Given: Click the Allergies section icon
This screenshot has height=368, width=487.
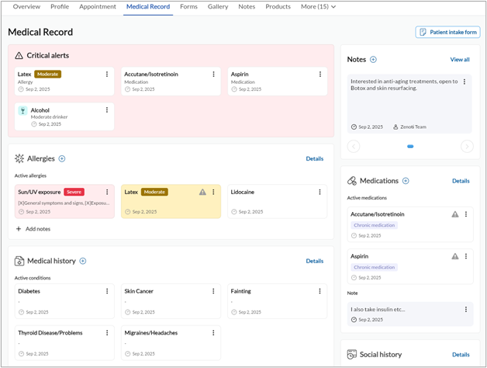Looking at the screenshot, I should (x=19, y=158).
